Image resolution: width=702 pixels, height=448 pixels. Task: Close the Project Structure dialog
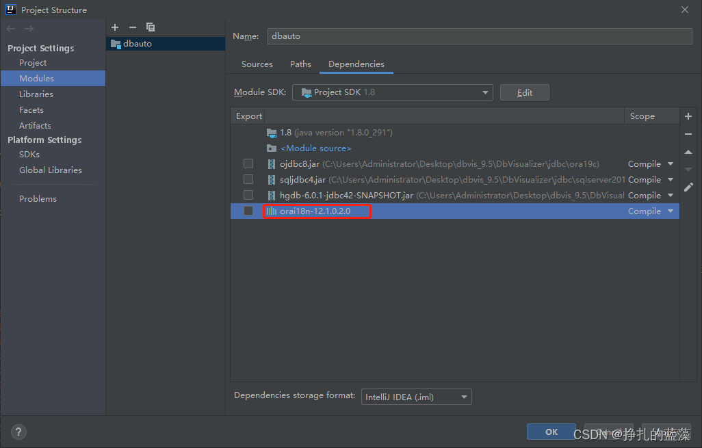pos(684,10)
